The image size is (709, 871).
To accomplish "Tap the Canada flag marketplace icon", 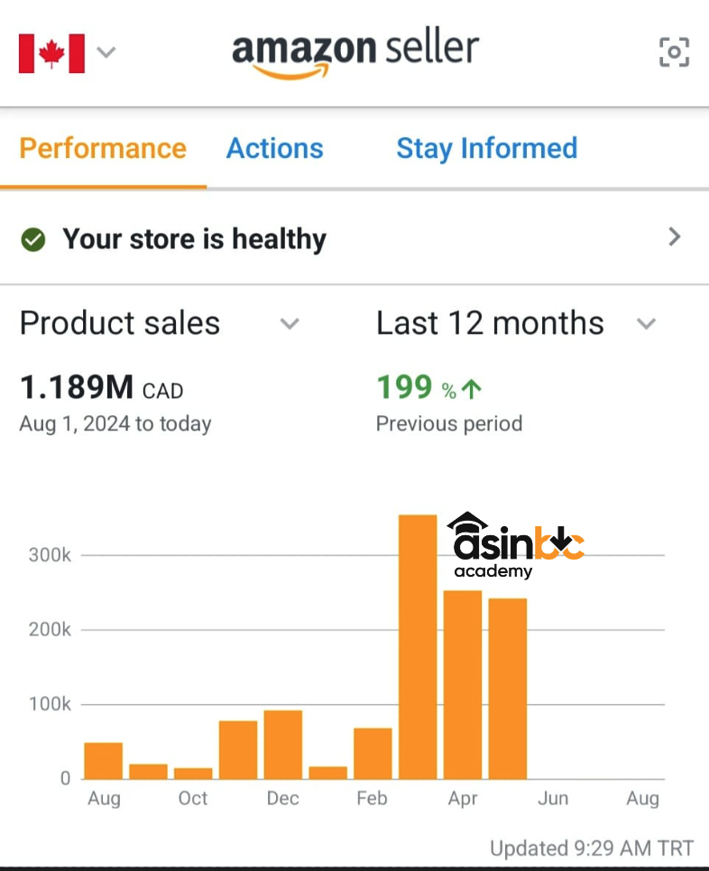I will click(51, 53).
